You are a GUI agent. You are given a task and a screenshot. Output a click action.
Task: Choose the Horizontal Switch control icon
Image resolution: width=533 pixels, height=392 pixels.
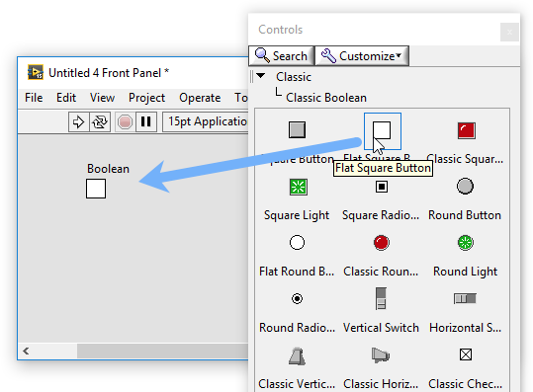465,298
